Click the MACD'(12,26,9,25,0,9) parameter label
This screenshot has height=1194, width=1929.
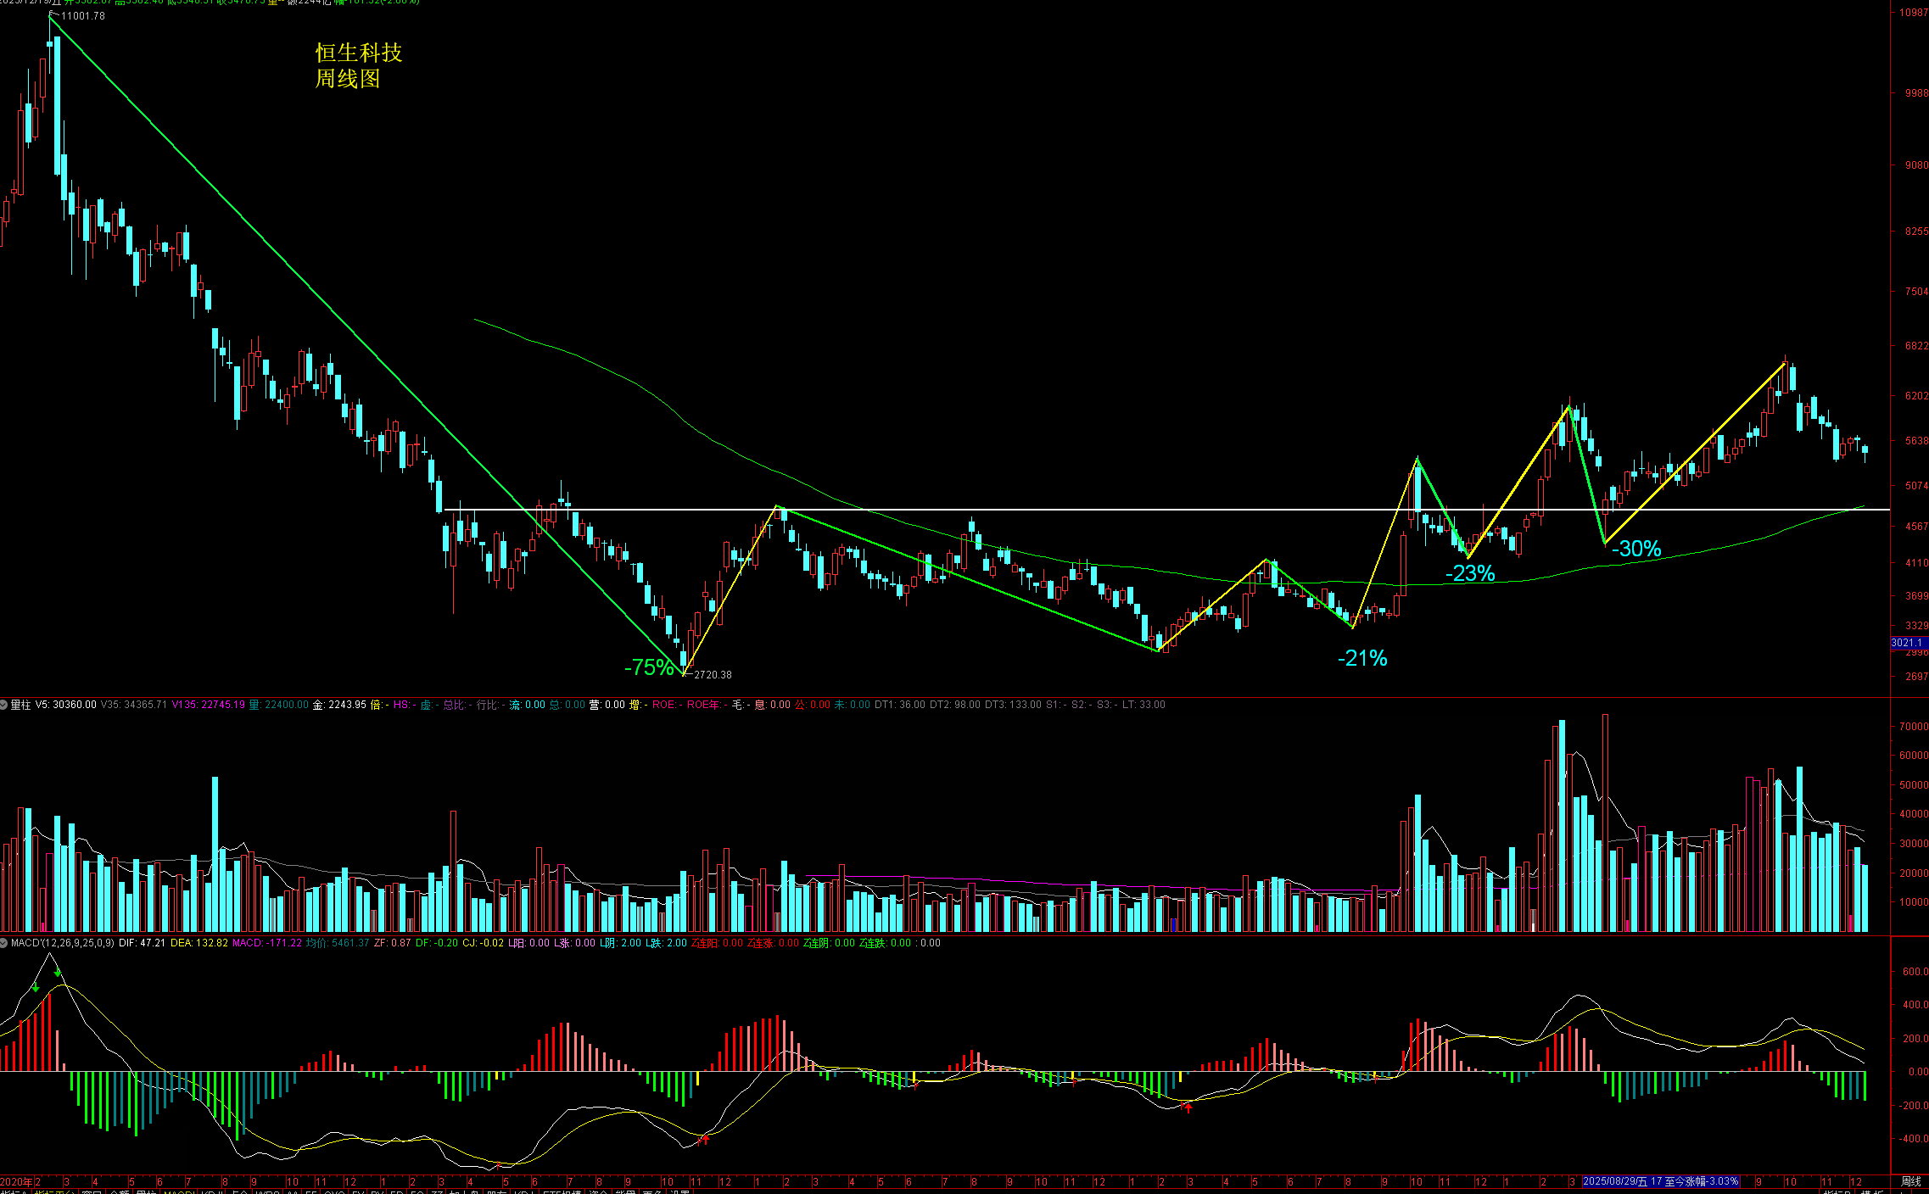63,943
